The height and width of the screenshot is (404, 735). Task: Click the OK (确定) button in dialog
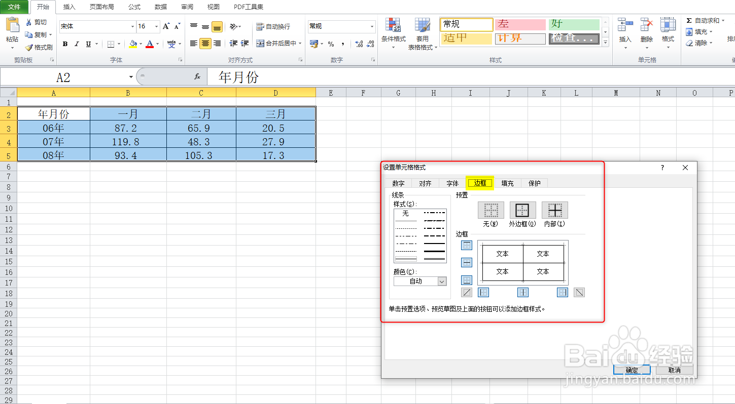tap(632, 370)
